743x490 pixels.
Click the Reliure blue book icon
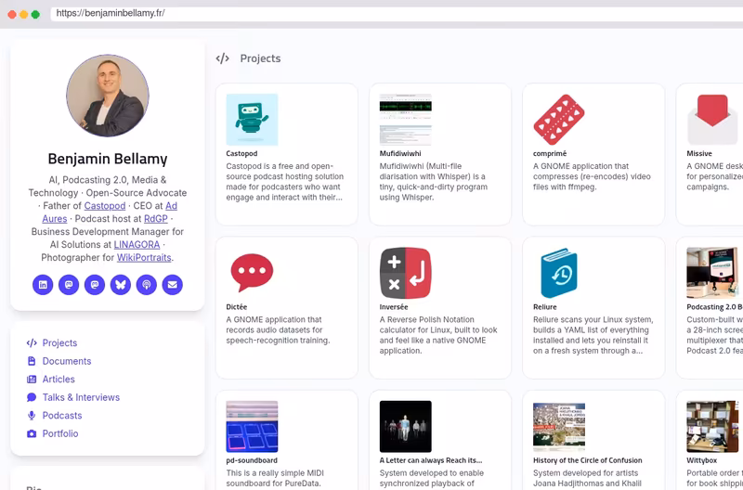559,273
